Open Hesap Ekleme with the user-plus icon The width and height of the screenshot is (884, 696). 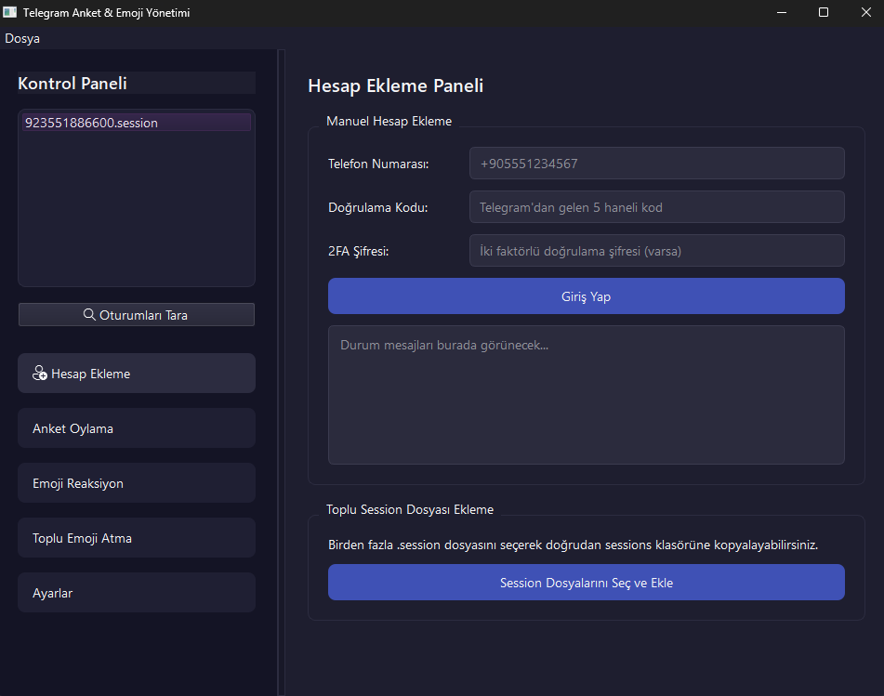pyautogui.click(x=137, y=374)
